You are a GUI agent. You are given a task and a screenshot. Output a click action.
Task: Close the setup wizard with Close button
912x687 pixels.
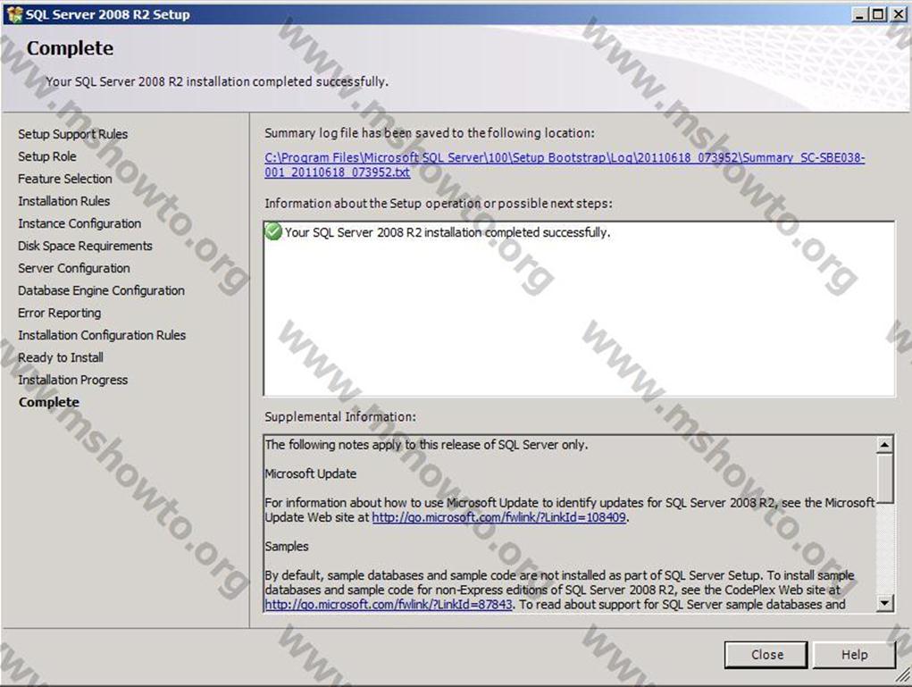pyautogui.click(x=766, y=655)
